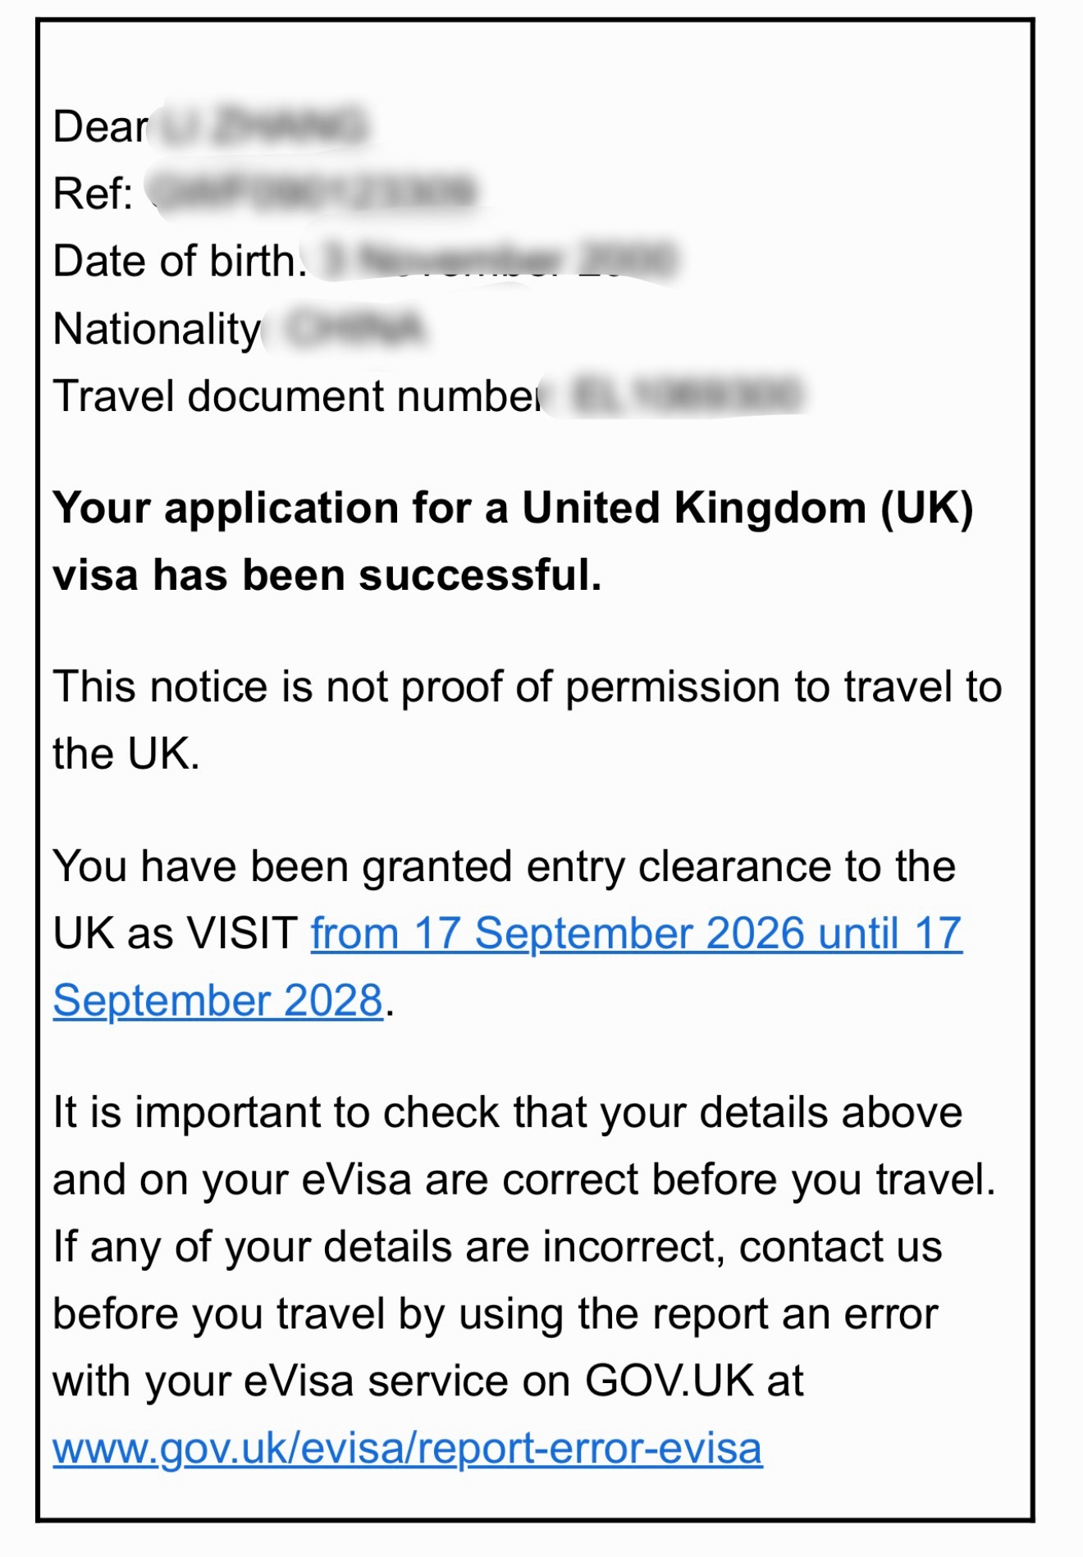This screenshot has width=1083, height=1557.
Task: Click the line "with your eVisa service on GOV.UK at"
Action: point(428,1381)
